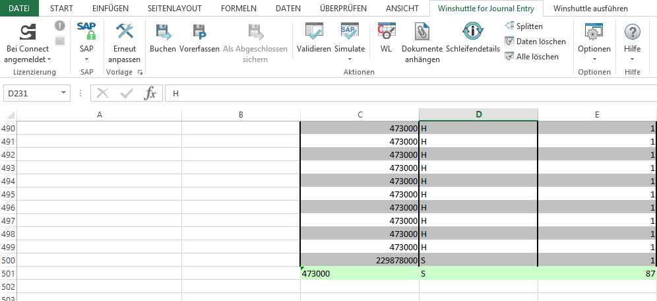
Task: Click the formula bar containing H
Action: point(410,94)
